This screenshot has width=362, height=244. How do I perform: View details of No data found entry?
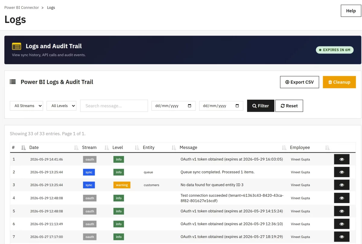[x=342, y=185]
